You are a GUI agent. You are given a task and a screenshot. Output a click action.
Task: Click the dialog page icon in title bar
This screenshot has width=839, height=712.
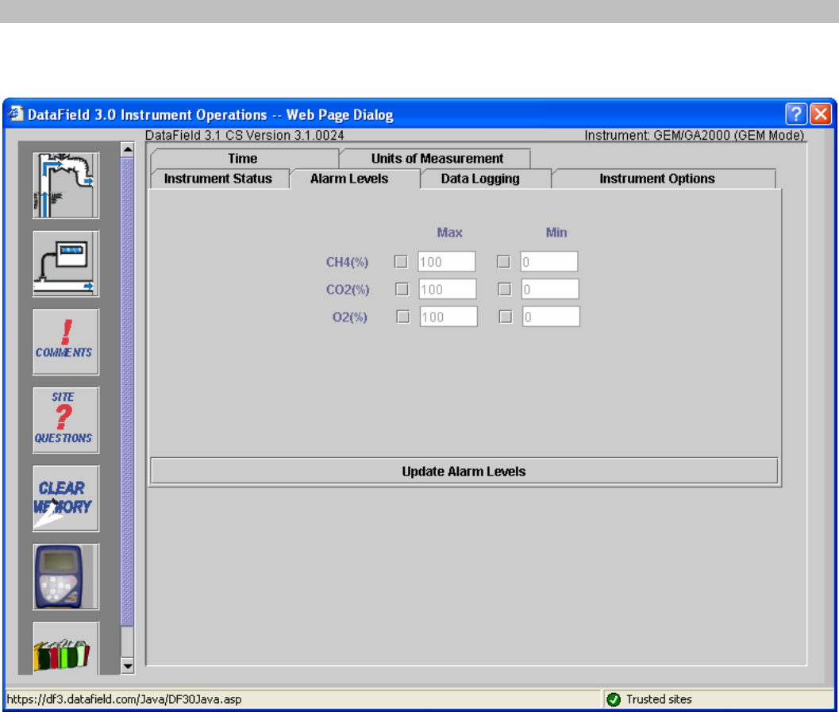[x=16, y=114]
